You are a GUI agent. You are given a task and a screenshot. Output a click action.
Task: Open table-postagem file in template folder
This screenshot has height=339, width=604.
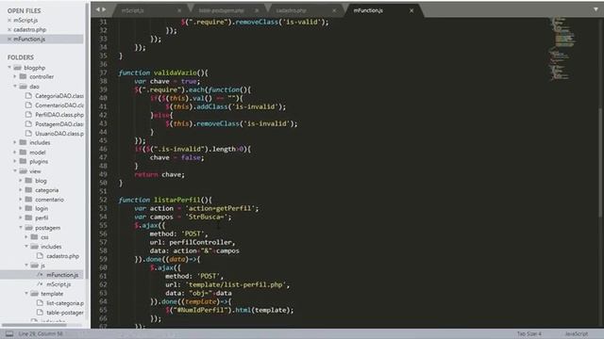pyautogui.click(x=65, y=313)
